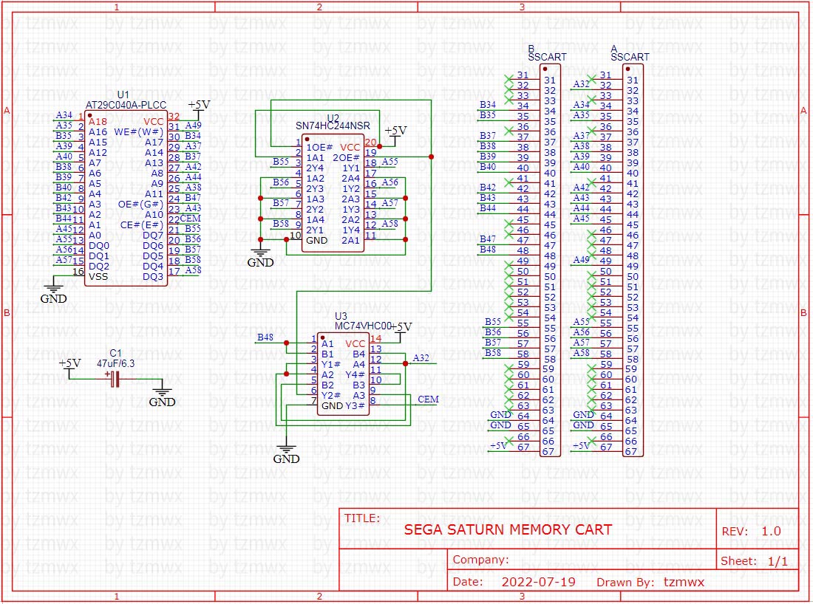Click the GND symbol next to C1
Screen dimensions: 813x604
(162, 396)
